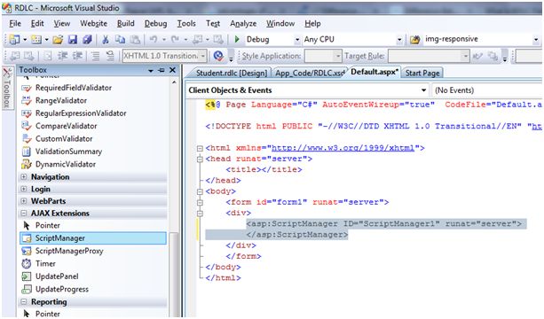Open the Edit menu
Image resolution: width=544 pixels, height=319 pixels.
tap(37, 24)
